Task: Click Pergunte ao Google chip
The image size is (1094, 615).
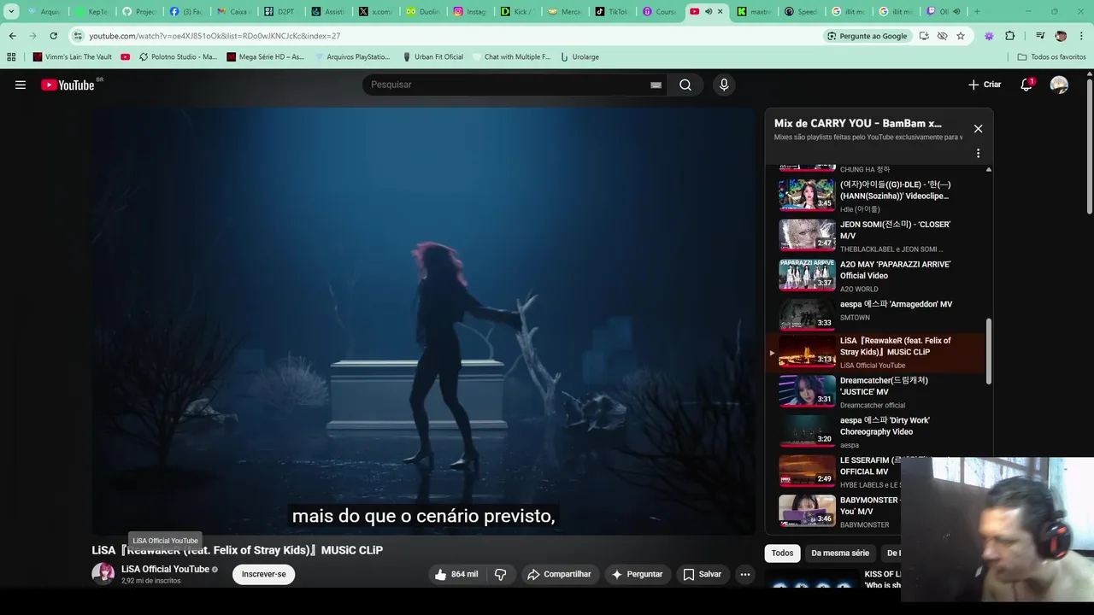Action: pyautogui.click(x=868, y=36)
